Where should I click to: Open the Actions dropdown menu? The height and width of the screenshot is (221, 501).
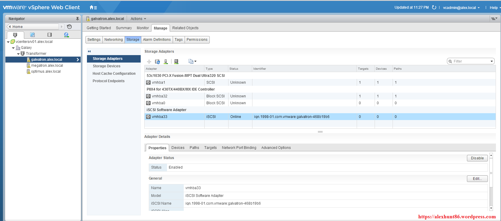coord(138,19)
